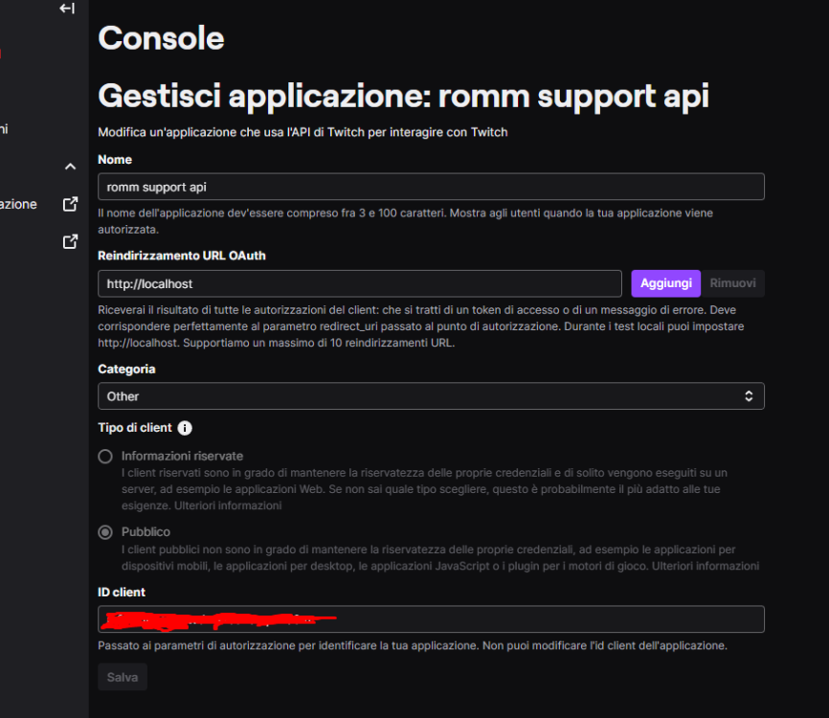Select the Informazioni riservate radio button
The height and width of the screenshot is (718, 829).
click(105, 457)
